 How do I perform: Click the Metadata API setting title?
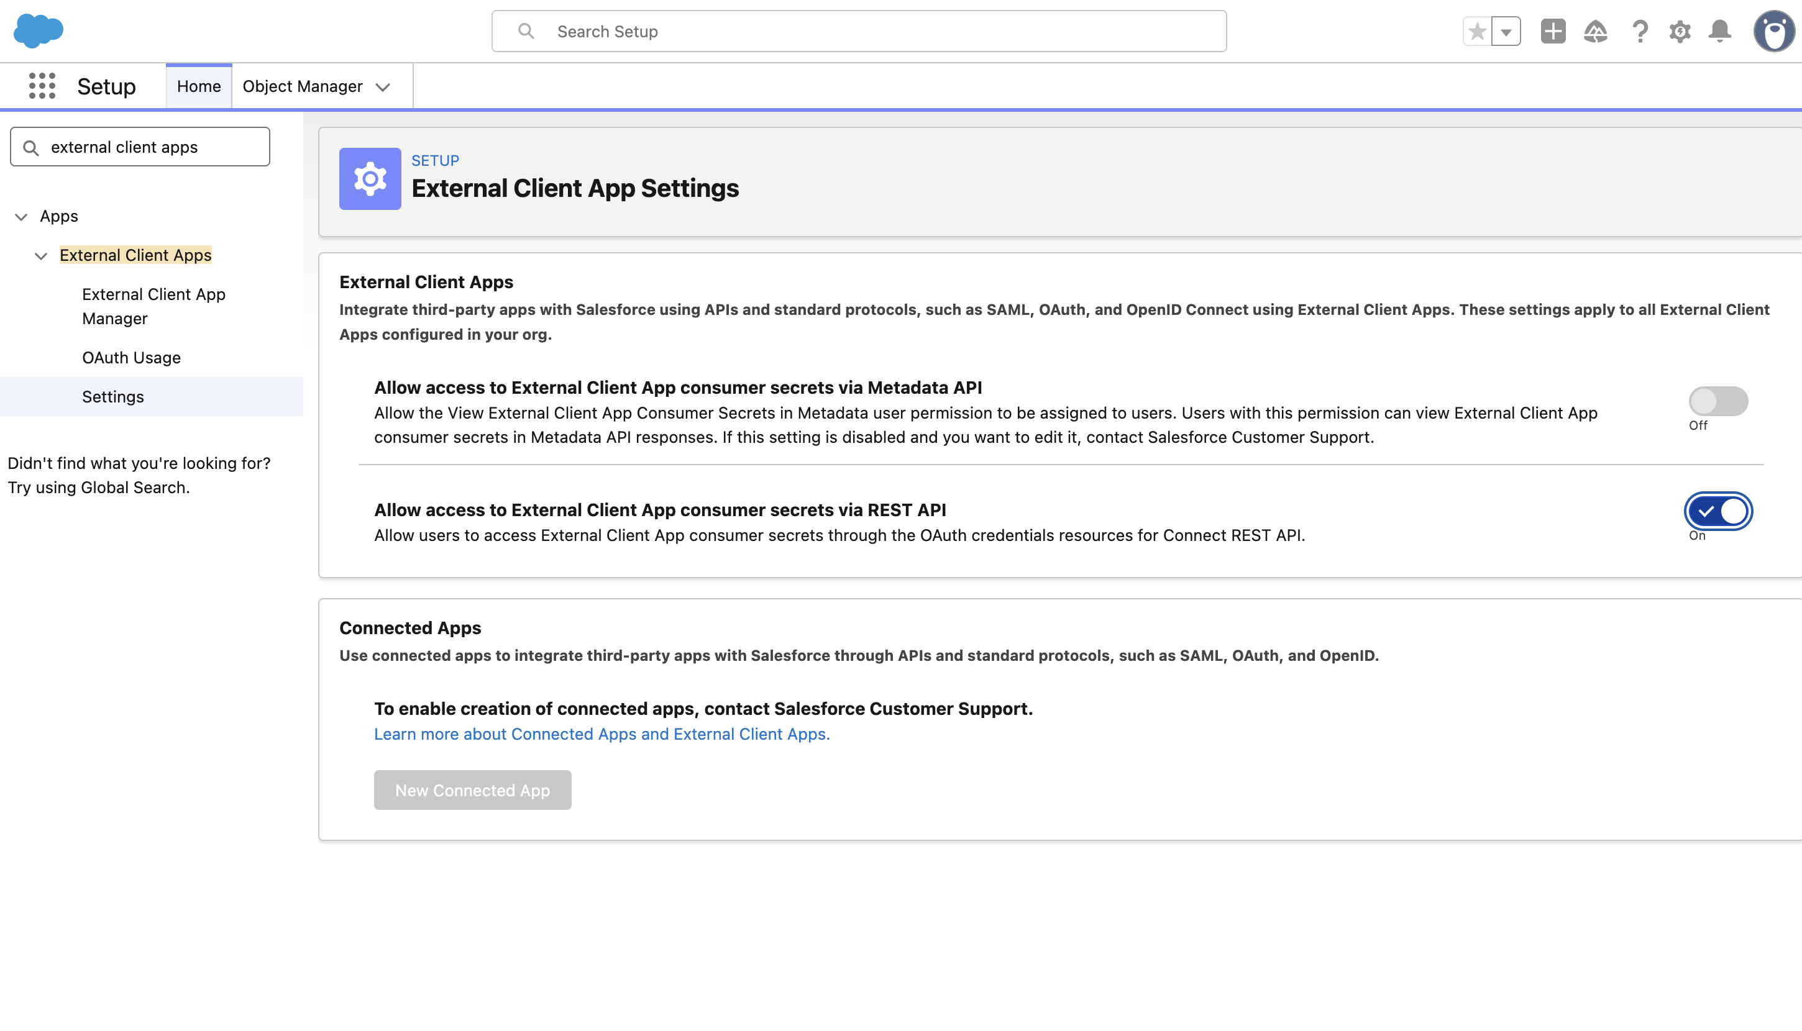678,388
